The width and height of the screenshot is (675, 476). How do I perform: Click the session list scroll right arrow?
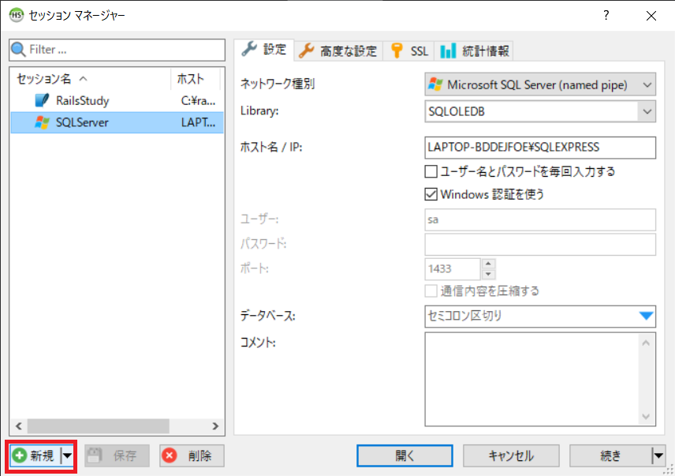pos(215,426)
